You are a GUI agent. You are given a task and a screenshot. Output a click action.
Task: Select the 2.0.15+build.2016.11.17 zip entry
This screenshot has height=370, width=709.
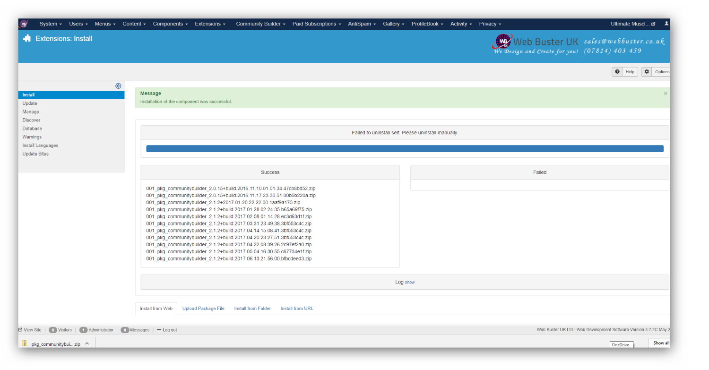[x=231, y=195]
